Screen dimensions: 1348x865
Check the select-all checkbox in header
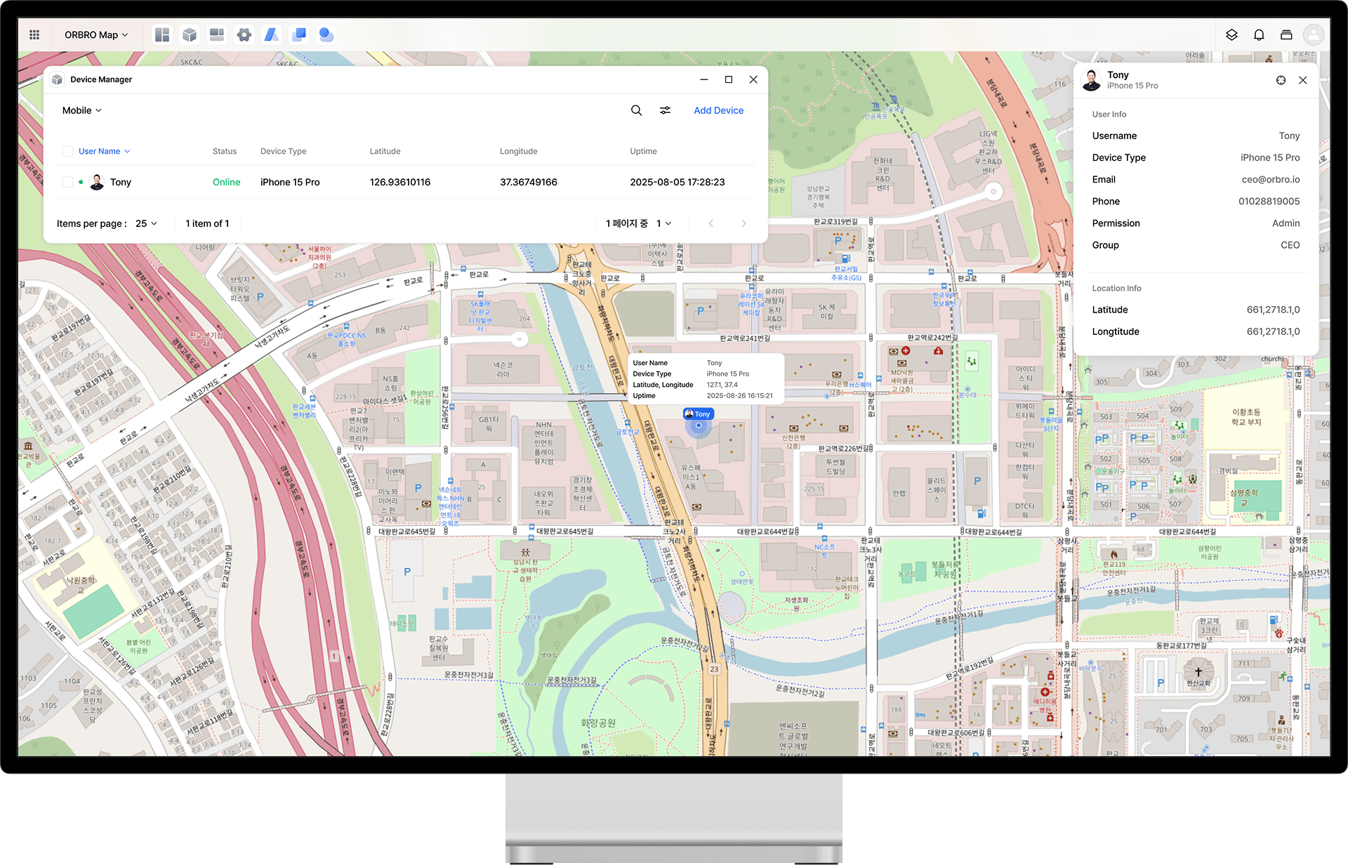tap(68, 151)
